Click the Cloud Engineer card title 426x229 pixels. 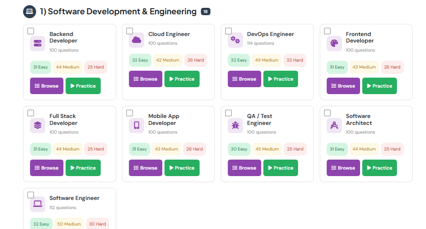[169, 34]
